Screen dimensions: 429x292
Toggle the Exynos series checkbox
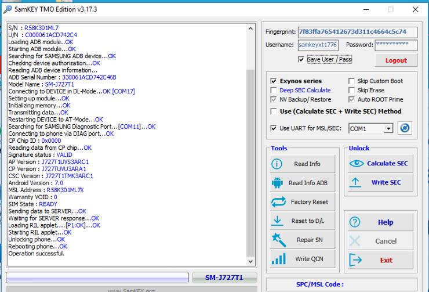tap(273, 81)
